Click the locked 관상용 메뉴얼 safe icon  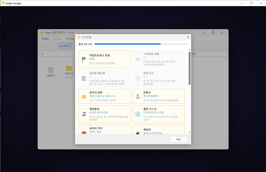pyautogui.click(x=84, y=78)
